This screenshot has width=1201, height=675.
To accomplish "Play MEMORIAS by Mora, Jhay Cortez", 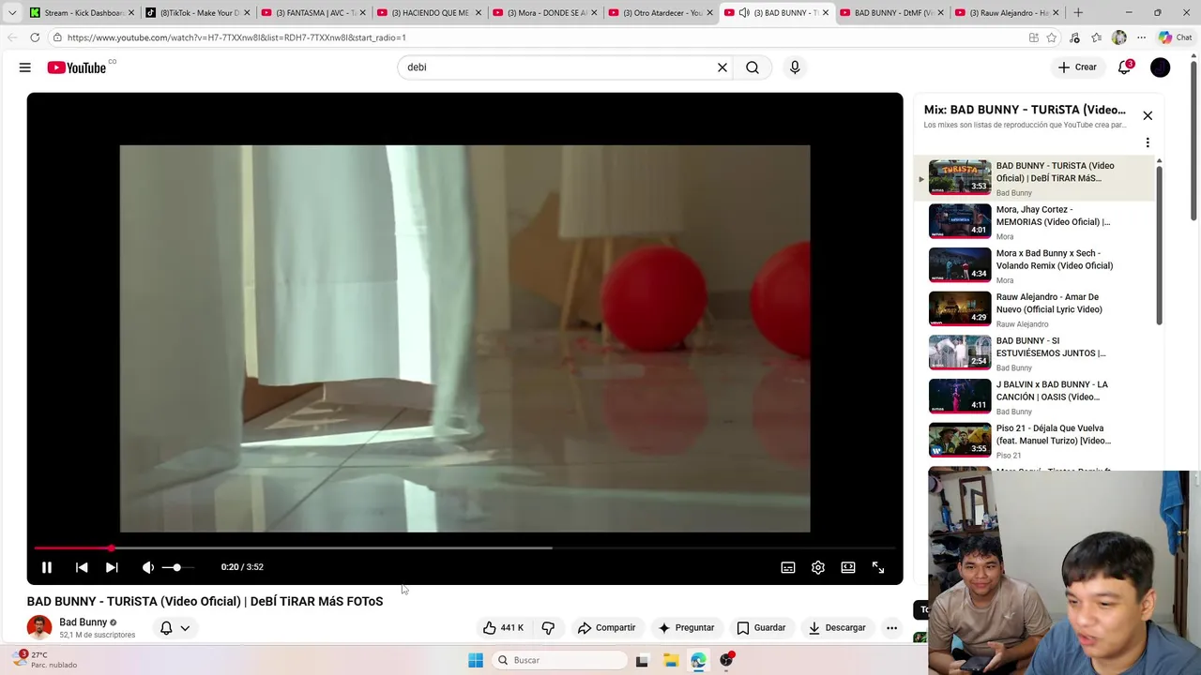I will coord(1035,222).
